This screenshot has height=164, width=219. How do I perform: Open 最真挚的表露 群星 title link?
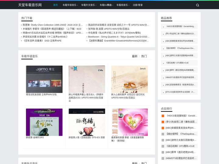click(127, 139)
